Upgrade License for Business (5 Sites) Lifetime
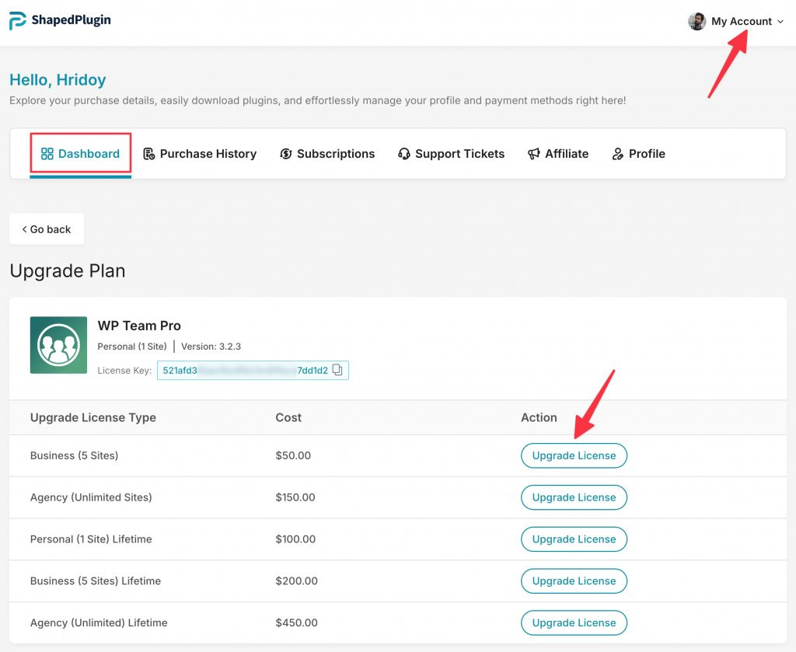 tap(574, 581)
